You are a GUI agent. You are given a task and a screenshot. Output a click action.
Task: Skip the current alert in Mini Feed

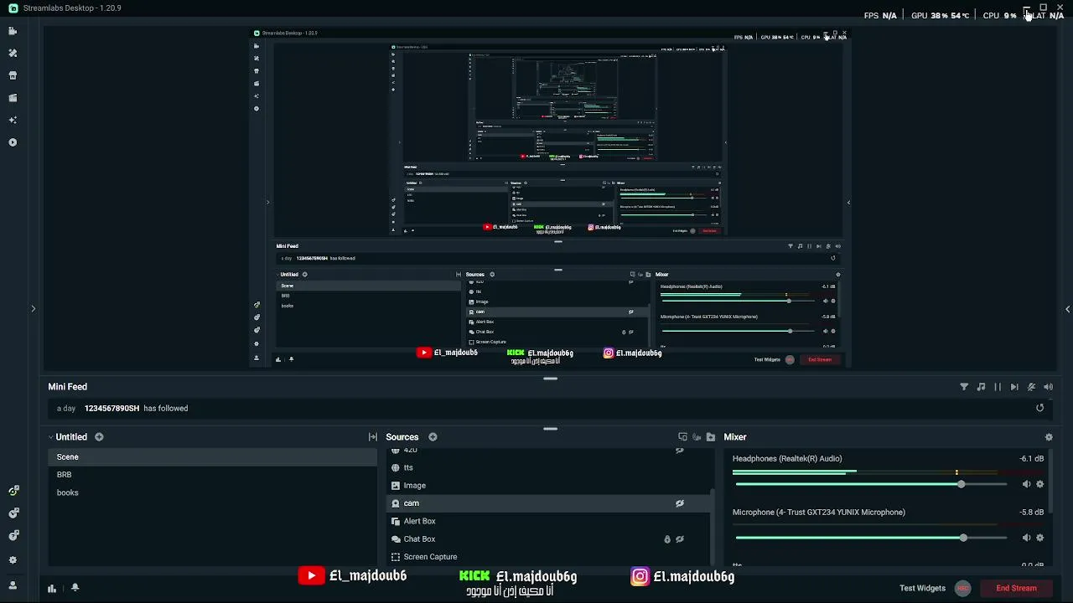click(1014, 387)
